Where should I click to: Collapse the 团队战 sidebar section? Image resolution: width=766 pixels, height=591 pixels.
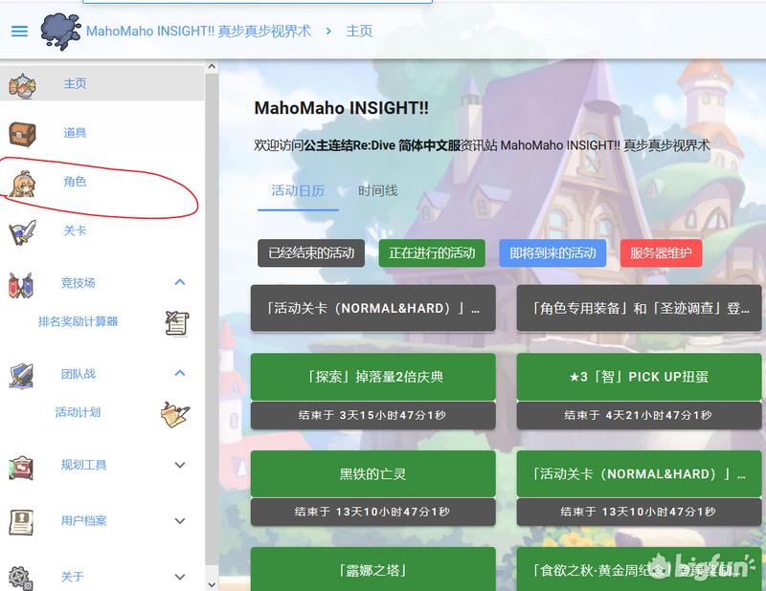point(180,373)
